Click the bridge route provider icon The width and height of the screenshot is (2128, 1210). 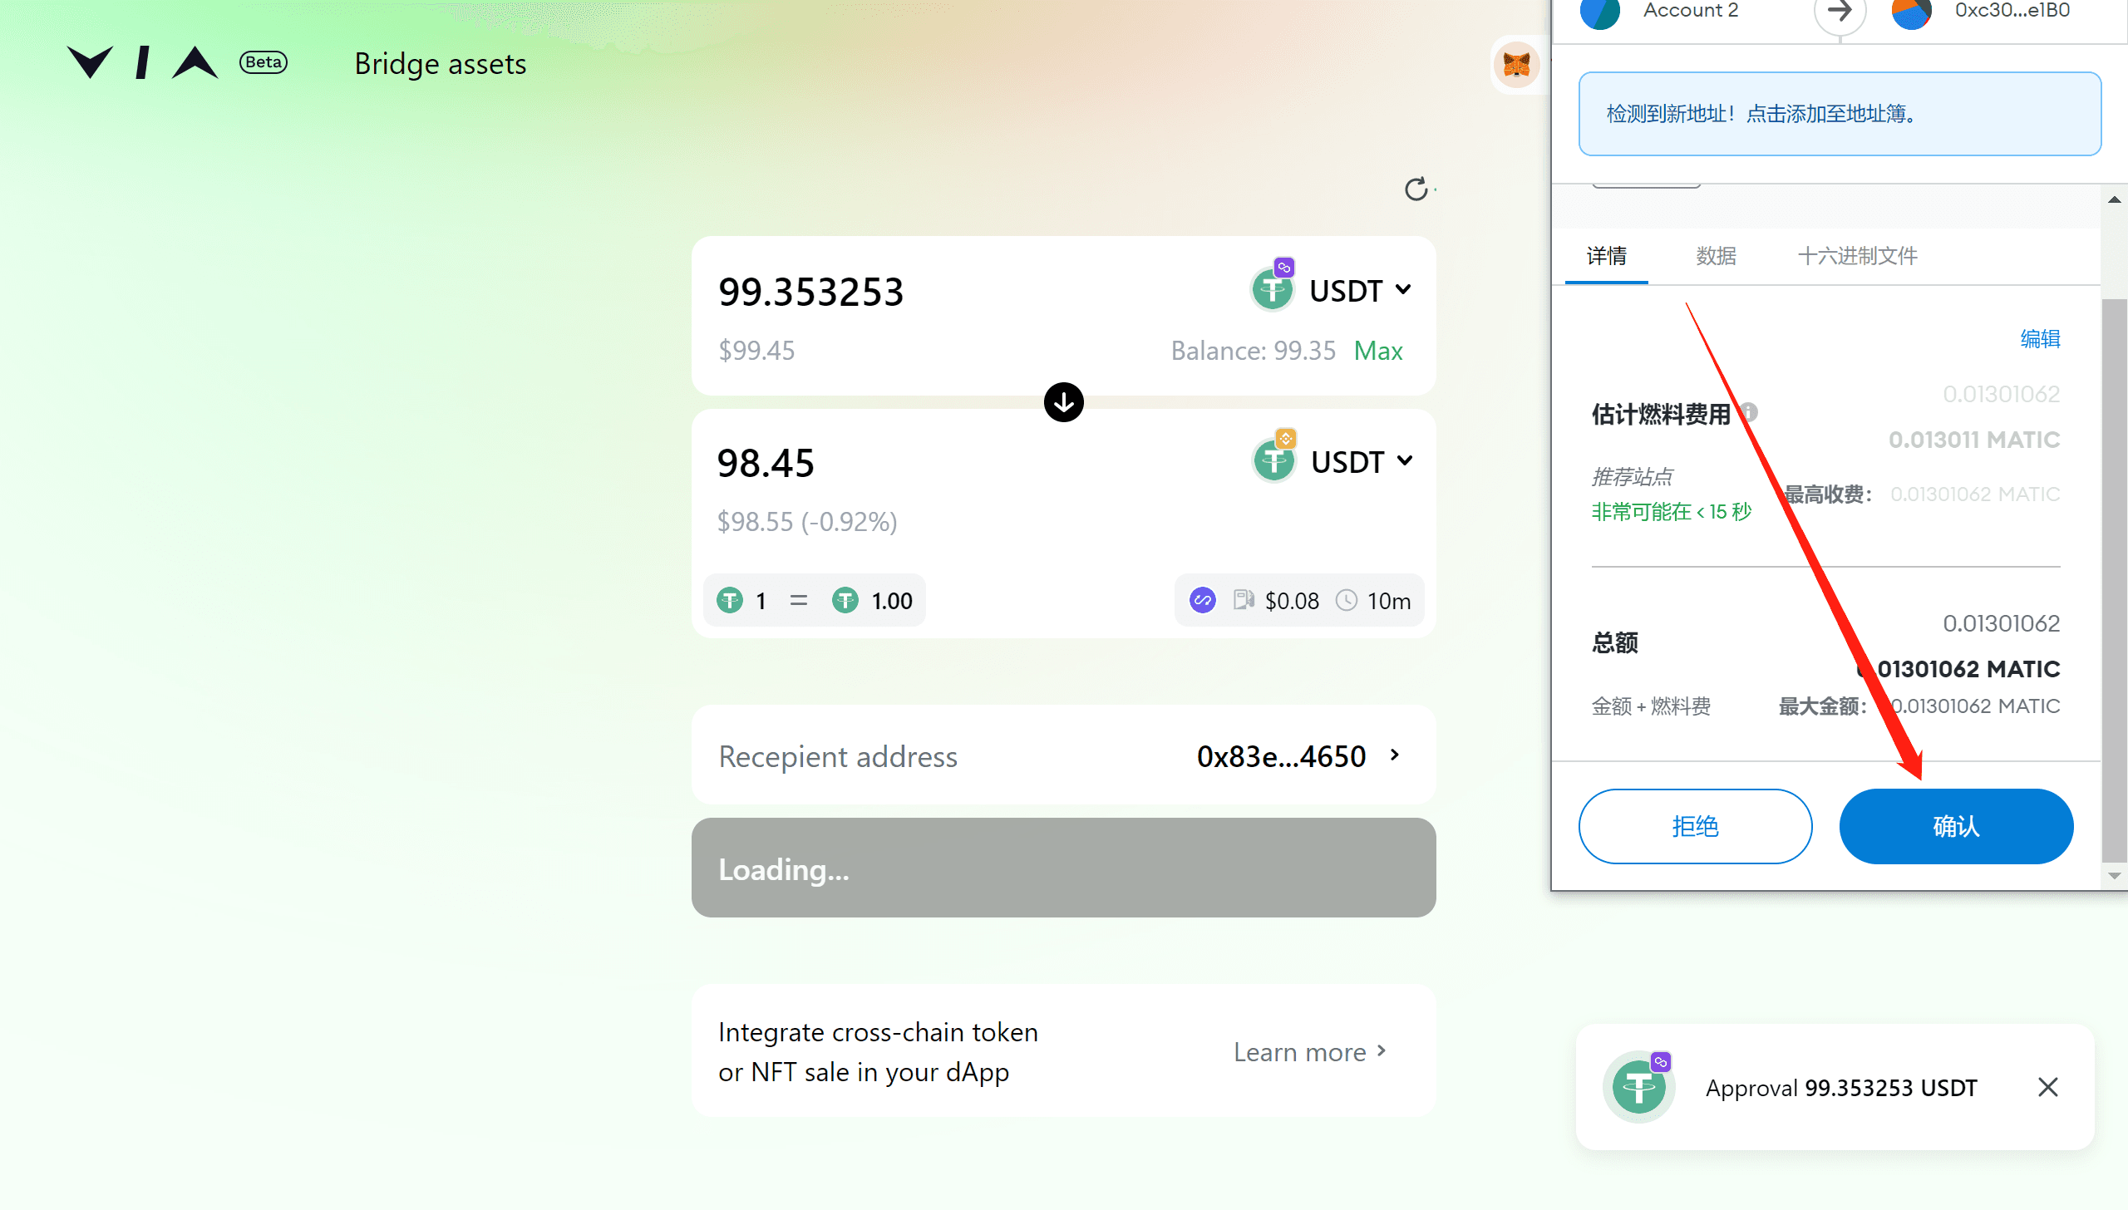click(x=1203, y=600)
